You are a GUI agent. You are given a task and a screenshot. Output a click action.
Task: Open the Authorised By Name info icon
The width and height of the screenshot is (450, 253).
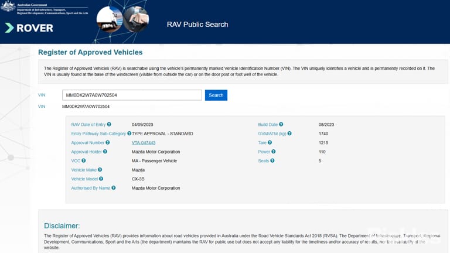pos(114,187)
